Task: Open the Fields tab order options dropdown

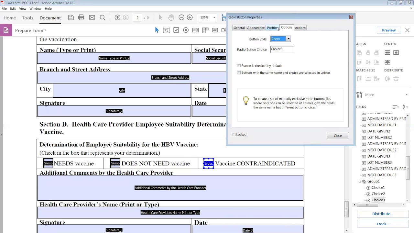Action: click(396, 107)
